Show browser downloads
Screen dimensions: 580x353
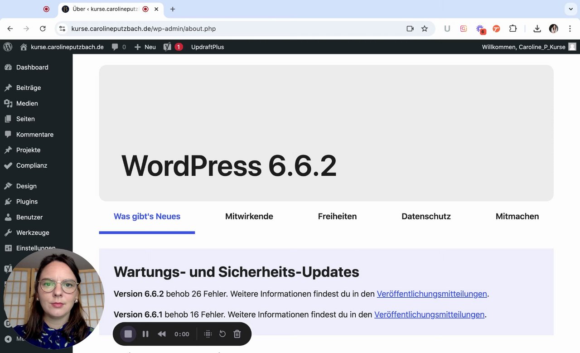pyautogui.click(x=537, y=29)
